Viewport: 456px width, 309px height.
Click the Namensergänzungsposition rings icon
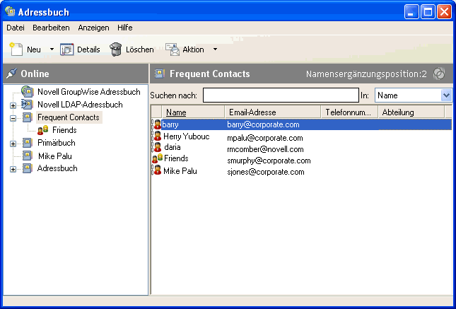point(439,74)
